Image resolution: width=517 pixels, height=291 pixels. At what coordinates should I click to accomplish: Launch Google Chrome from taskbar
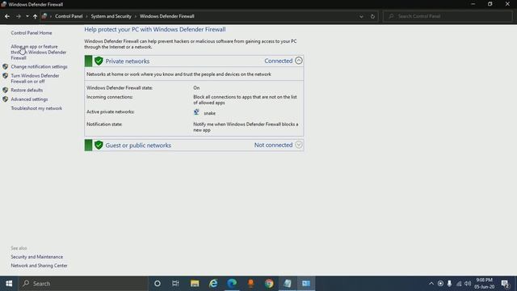(x=269, y=284)
